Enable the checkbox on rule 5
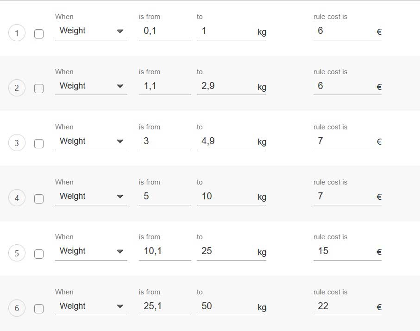Screen dimensions: 420x331 tap(39, 254)
